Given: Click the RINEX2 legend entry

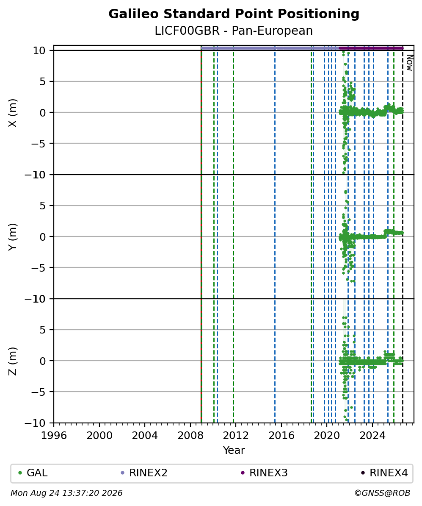Looking at the screenshot, I should click(144, 473).
